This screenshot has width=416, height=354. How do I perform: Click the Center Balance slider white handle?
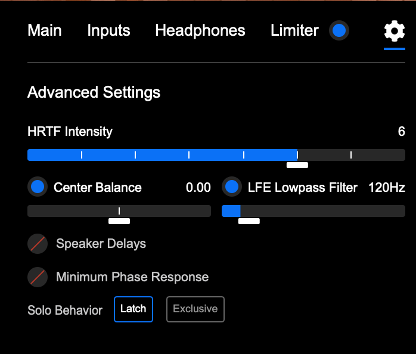119,221
